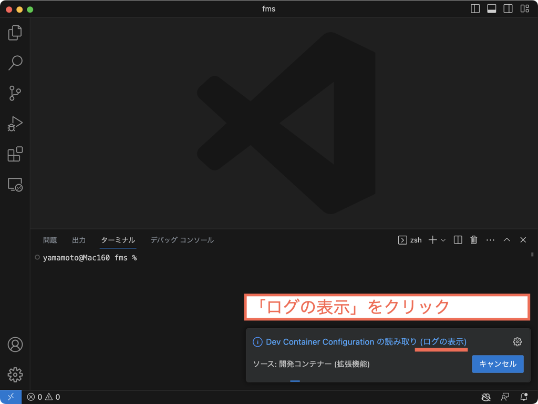538x404 pixels.
Task: Click the window title fms
Action: [268, 8]
